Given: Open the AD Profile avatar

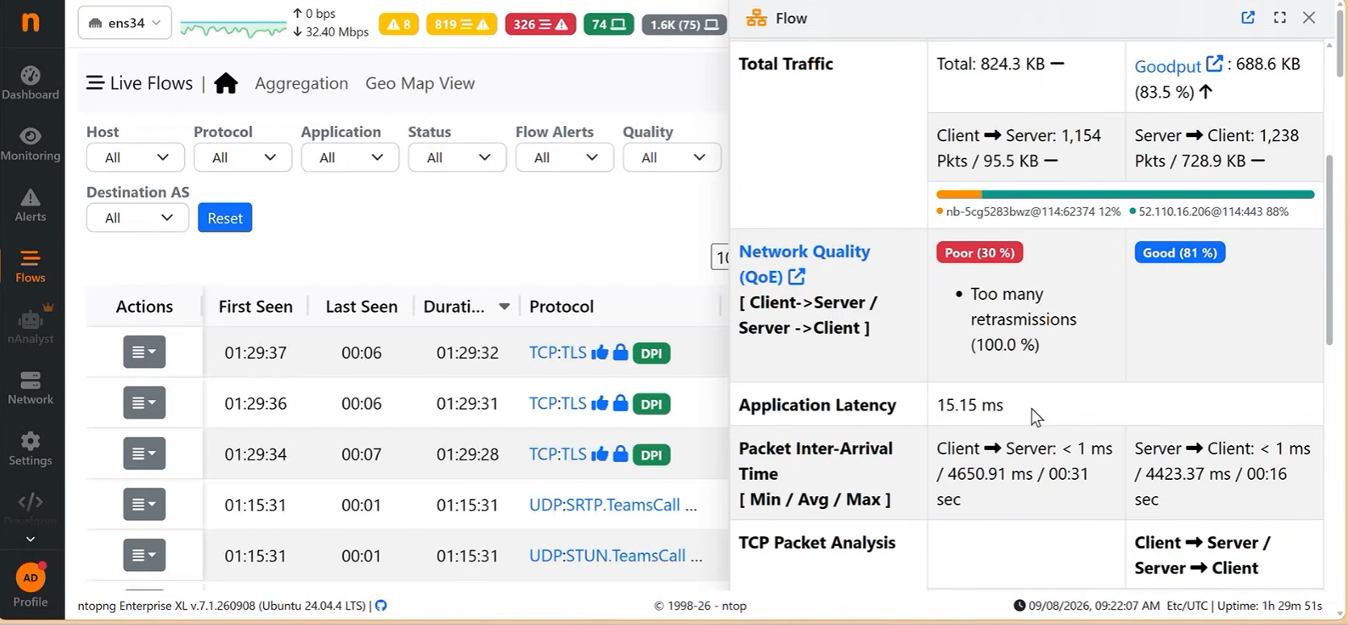Looking at the screenshot, I should pos(31,577).
